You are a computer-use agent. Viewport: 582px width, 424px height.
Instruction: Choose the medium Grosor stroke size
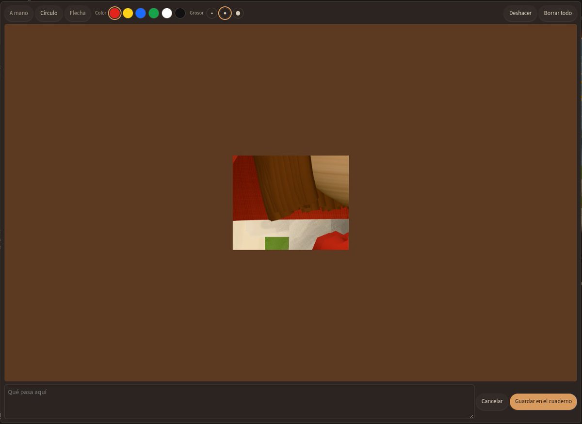click(x=225, y=13)
